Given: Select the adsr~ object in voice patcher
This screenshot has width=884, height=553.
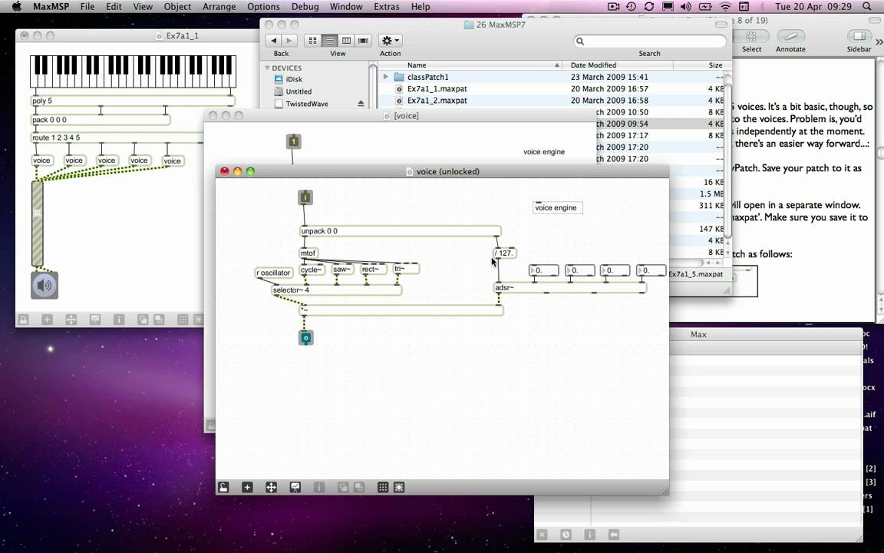Looking at the screenshot, I should click(571, 288).
